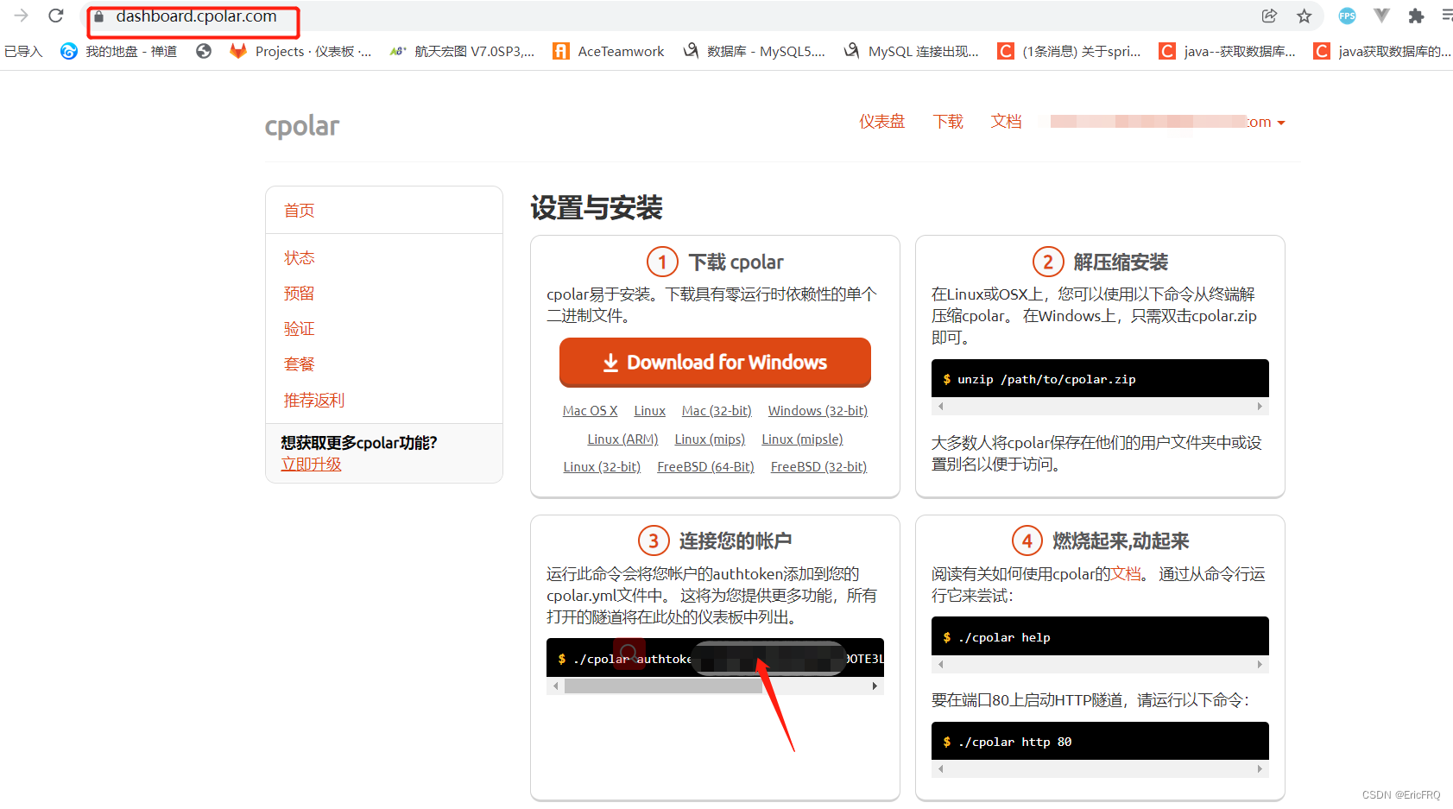Open the MySQL 连接出现 bookmark
Screen dimensions: 1453x809
[x=912, y=52]
